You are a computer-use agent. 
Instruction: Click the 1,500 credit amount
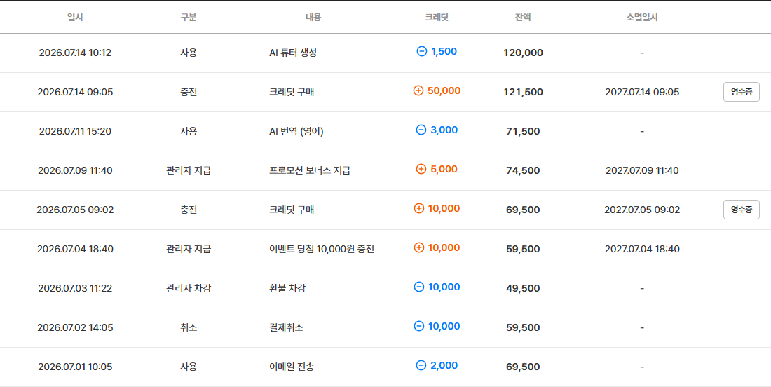point(444,52)
